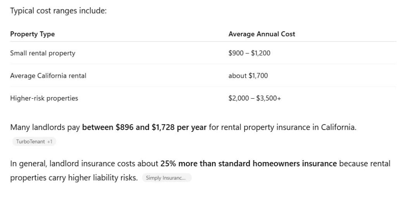Click the $900 – $1,200 cost cell
Screen dimensions: 397x198
[x=249, y=53]
